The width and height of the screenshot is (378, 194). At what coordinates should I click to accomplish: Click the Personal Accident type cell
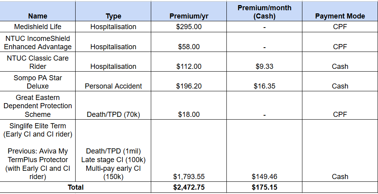(113, 86)
